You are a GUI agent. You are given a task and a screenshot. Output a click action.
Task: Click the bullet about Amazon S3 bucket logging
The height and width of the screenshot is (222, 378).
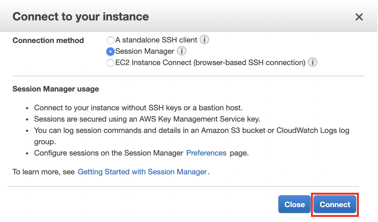coord(192,131)
